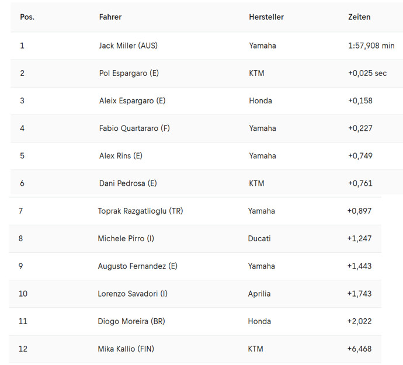Select rider name Jack Miller (AUS)

[x=128, y=46]
